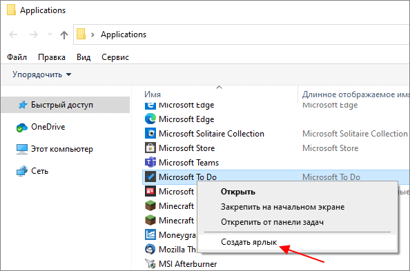Click the Back navigation arrow
410x271 pixels.
click(13, 34)
